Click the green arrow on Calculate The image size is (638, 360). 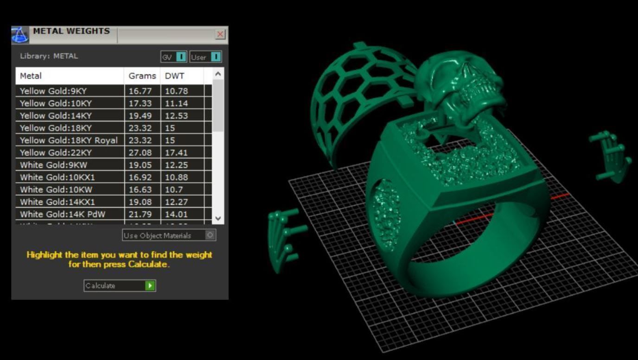click(x=150, y=285)
